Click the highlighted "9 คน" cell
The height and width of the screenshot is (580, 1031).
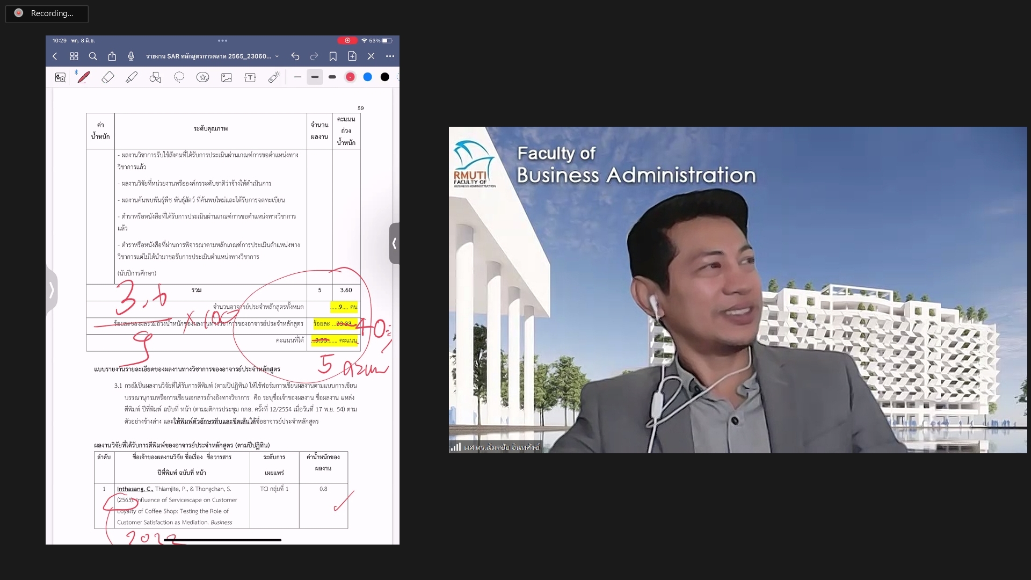point(344,307)
